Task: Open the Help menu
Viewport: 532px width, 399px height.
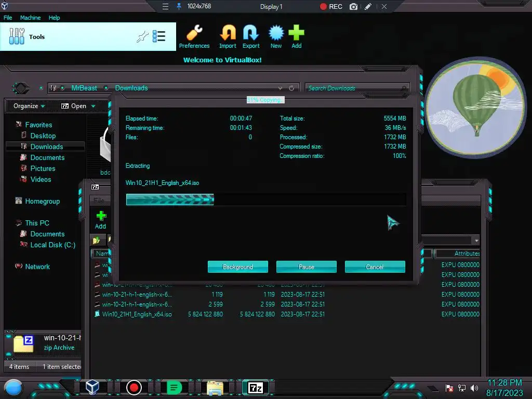Action: pyautogui.click(x=54, y=18)
